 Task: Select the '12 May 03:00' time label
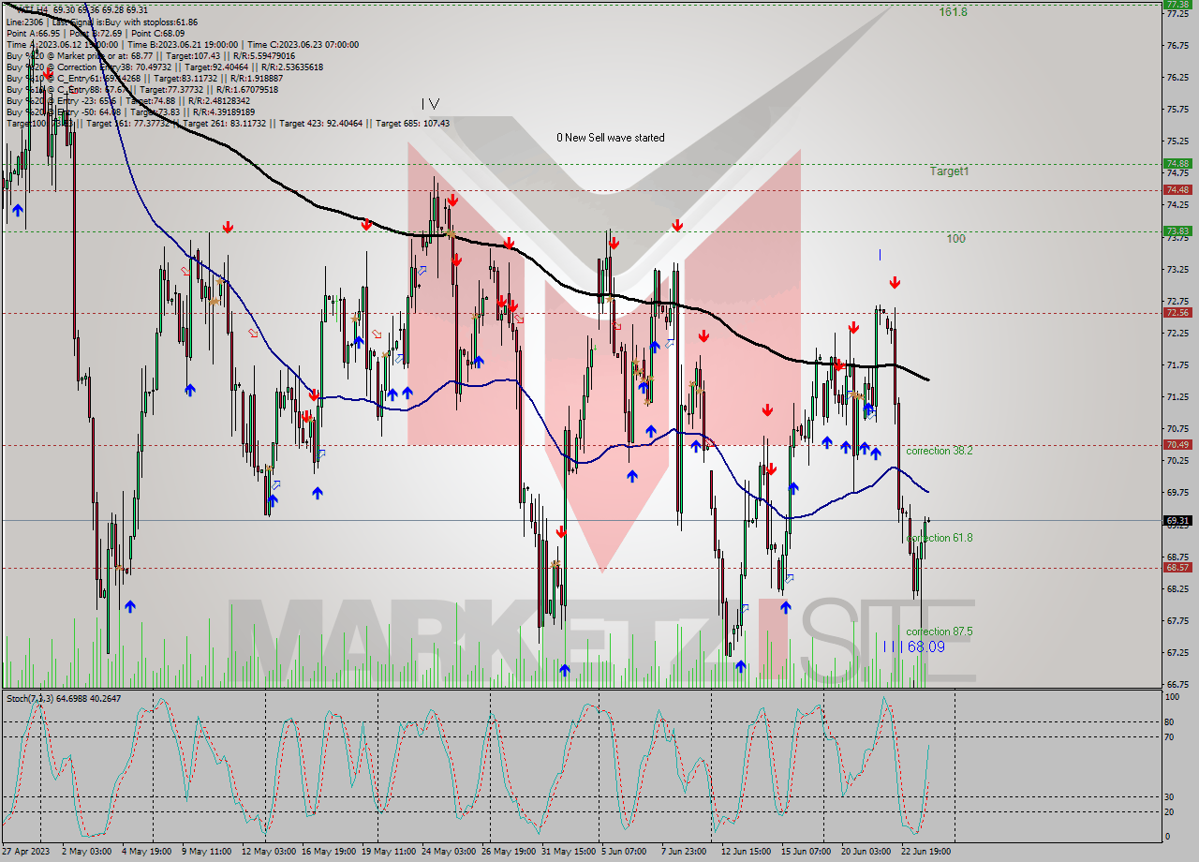click(269, 852)
